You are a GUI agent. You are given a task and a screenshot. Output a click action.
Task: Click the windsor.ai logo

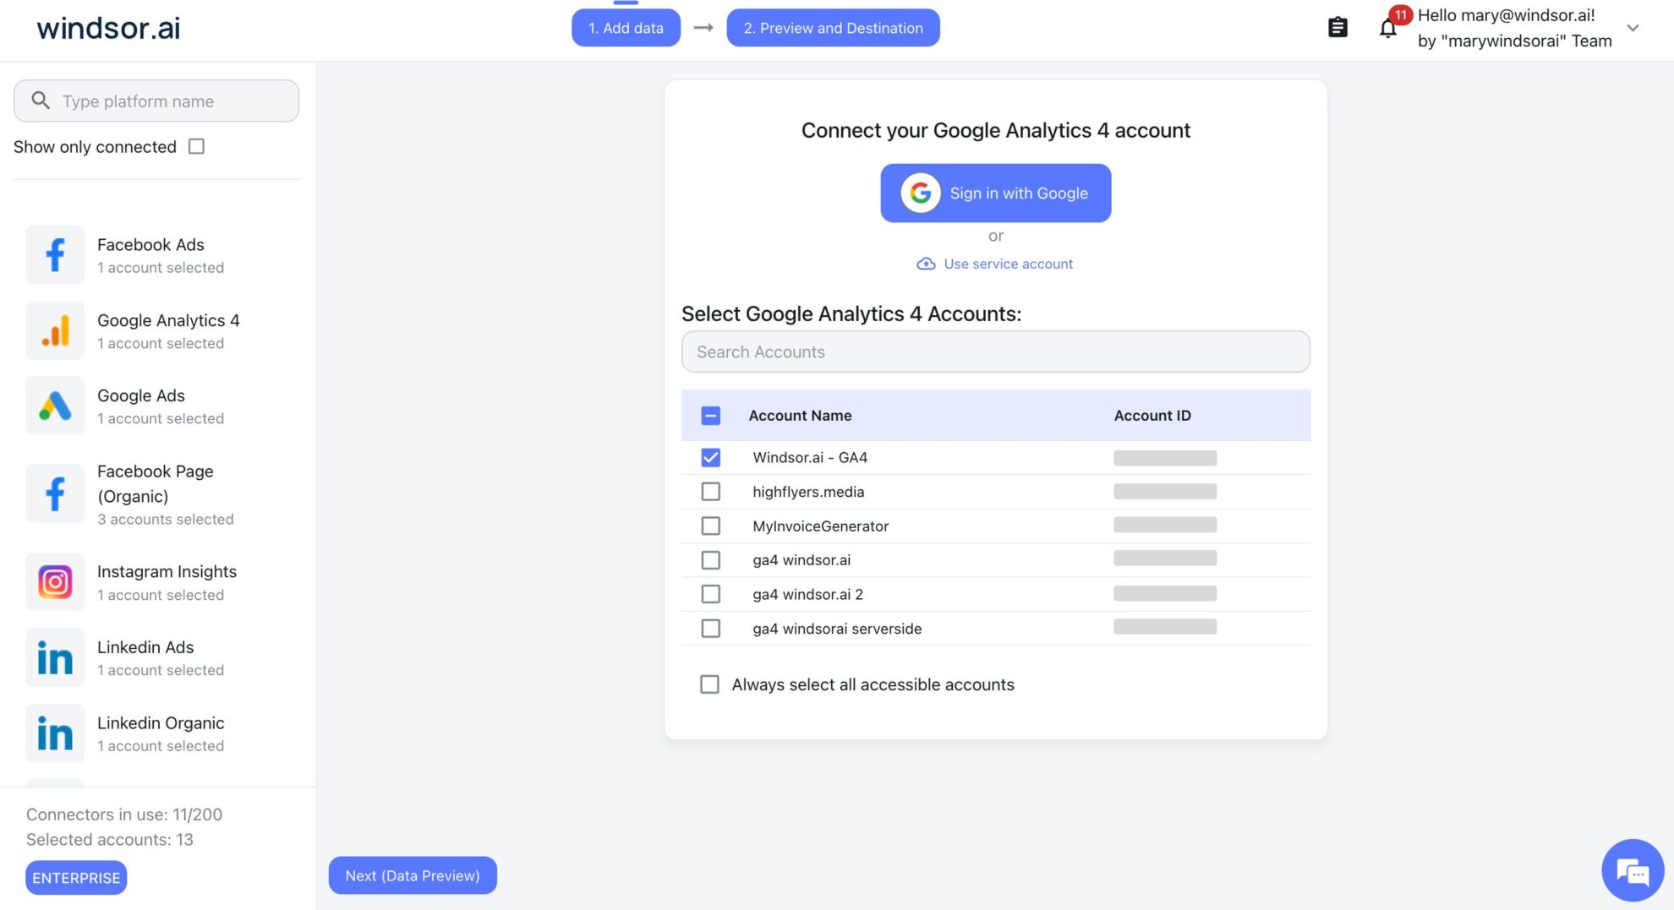click(x=108, y=28)
